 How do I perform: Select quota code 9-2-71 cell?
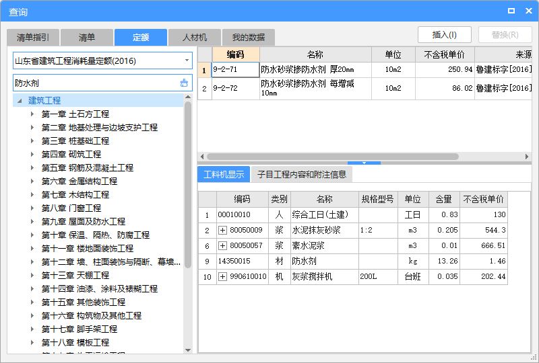click(x=235, y=70)
